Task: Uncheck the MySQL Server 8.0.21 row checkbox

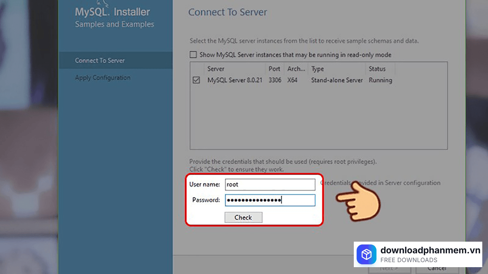Action: click(196, 80)
